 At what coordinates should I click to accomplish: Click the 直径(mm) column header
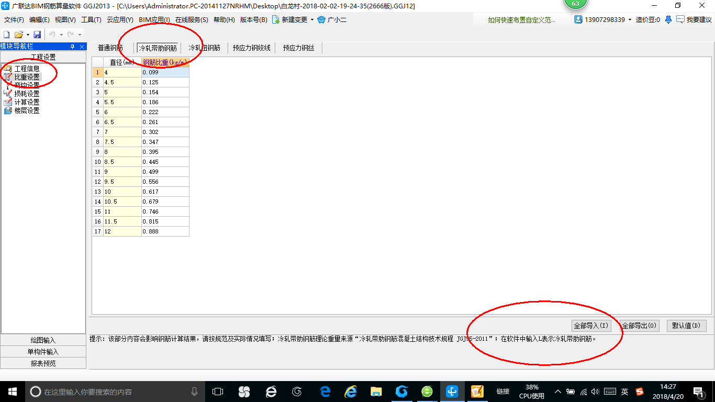122,62
